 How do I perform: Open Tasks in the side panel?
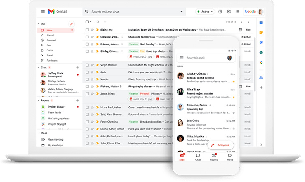(261, 43)
